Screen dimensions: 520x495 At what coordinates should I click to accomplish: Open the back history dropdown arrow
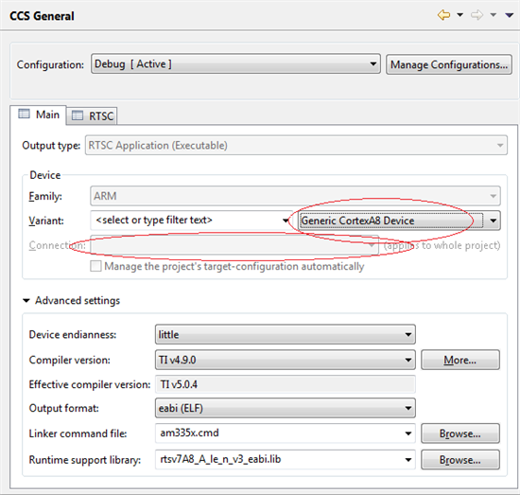460,15
